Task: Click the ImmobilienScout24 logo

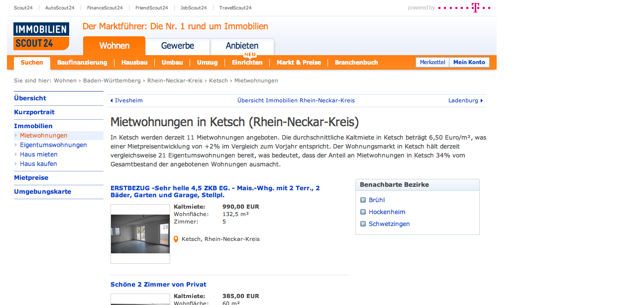Action: point(41,36)
